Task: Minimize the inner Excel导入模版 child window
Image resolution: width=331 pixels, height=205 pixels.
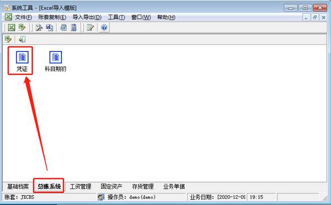Action: (x=306, y=17)
